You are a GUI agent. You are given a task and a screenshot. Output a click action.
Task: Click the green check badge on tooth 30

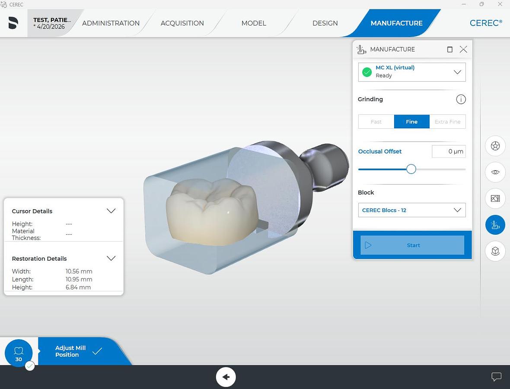[x=30, y=366]
